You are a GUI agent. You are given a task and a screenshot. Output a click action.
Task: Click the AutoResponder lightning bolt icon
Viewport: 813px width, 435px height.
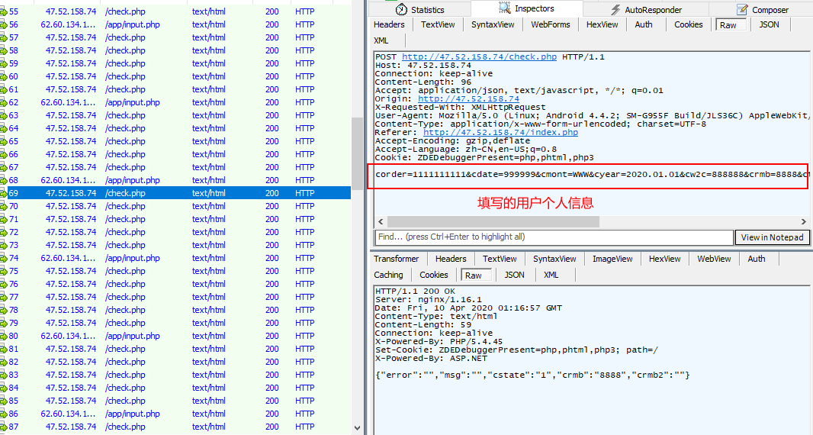coord(615,10)
